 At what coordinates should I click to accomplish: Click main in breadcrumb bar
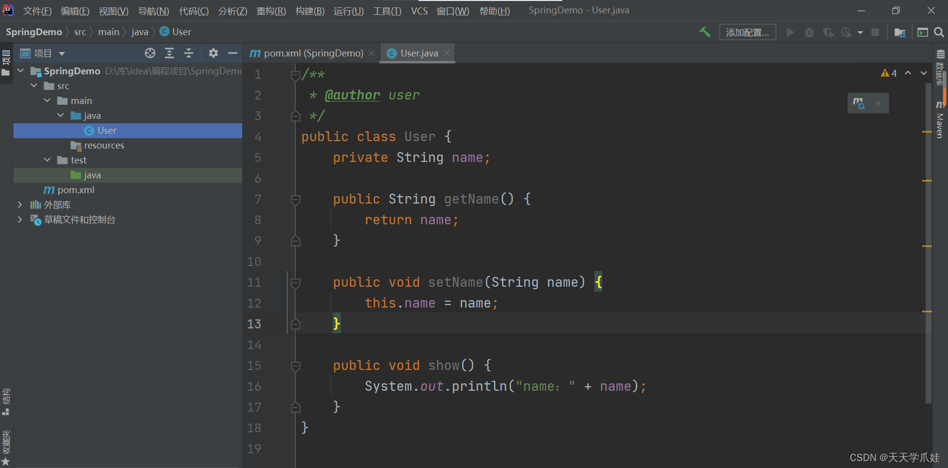tap(108, 32)
